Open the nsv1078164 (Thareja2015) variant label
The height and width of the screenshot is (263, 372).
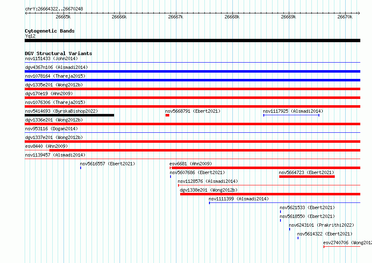(55, 76)
